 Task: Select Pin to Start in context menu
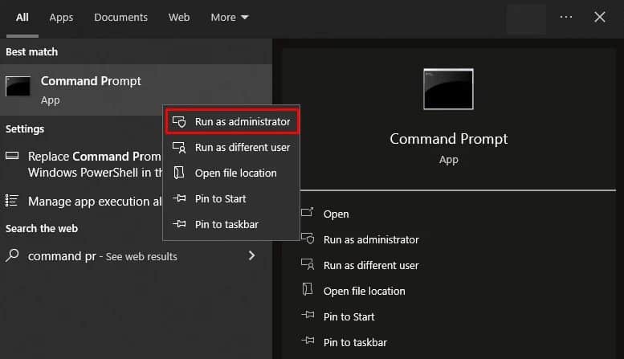click(231, 199)
